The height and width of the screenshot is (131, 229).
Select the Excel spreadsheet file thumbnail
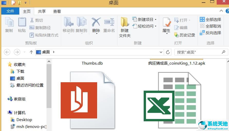point(172,100)
